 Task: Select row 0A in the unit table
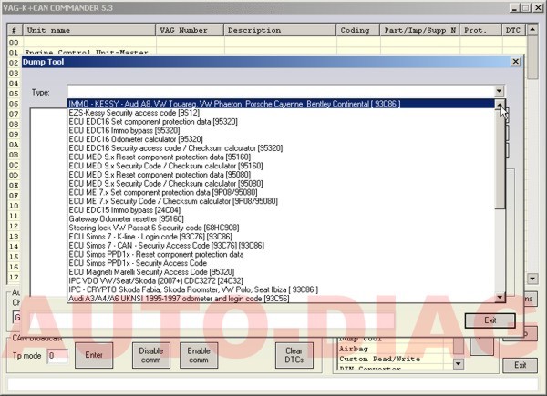pyautogui.click(x=14, y=145)
